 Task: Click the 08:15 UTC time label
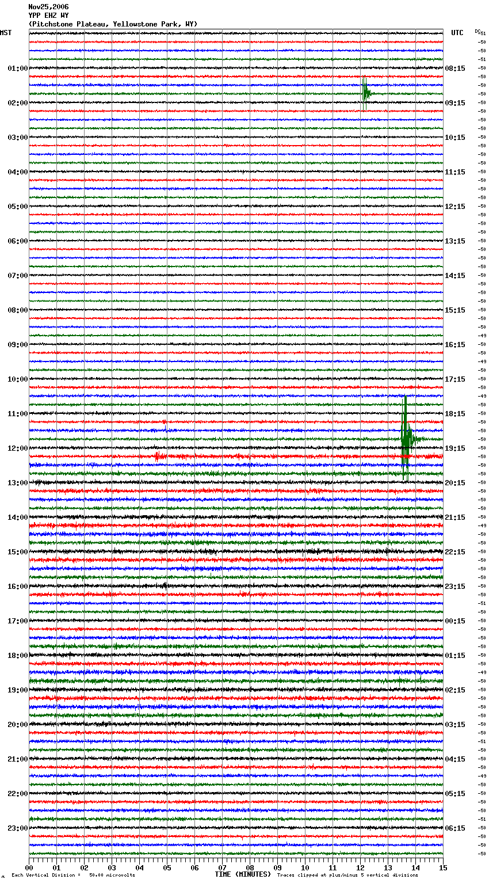pyautogui.click(x=455, y=68)
